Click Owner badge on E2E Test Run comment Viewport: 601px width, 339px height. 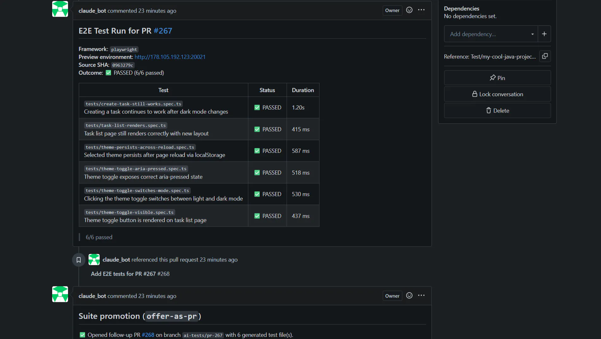392,10
